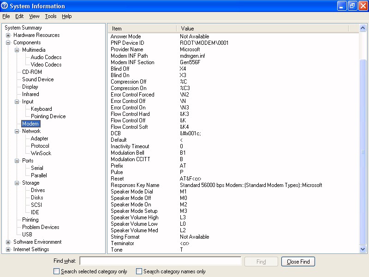Click the System Information title bar icon
Viewport: 369px width, 277px height.
(x=5, y=6)
